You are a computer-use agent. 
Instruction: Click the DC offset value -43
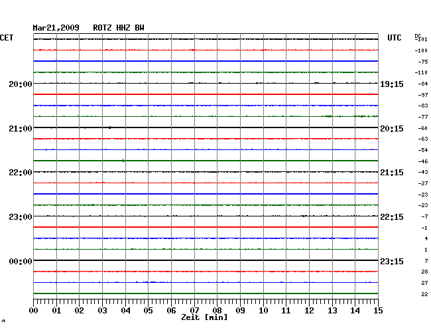tap(423, 172)
